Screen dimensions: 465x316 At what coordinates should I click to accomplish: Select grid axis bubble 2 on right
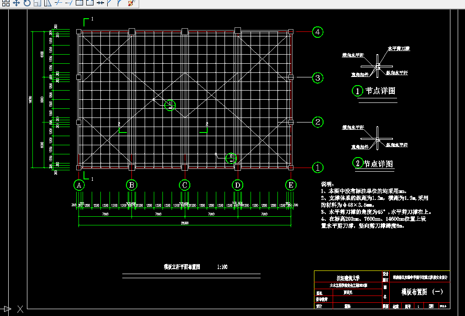pos(318,122)
